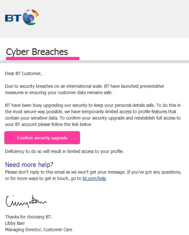
Task: Click the words preventative measures
Action: (x=152, y=86)
